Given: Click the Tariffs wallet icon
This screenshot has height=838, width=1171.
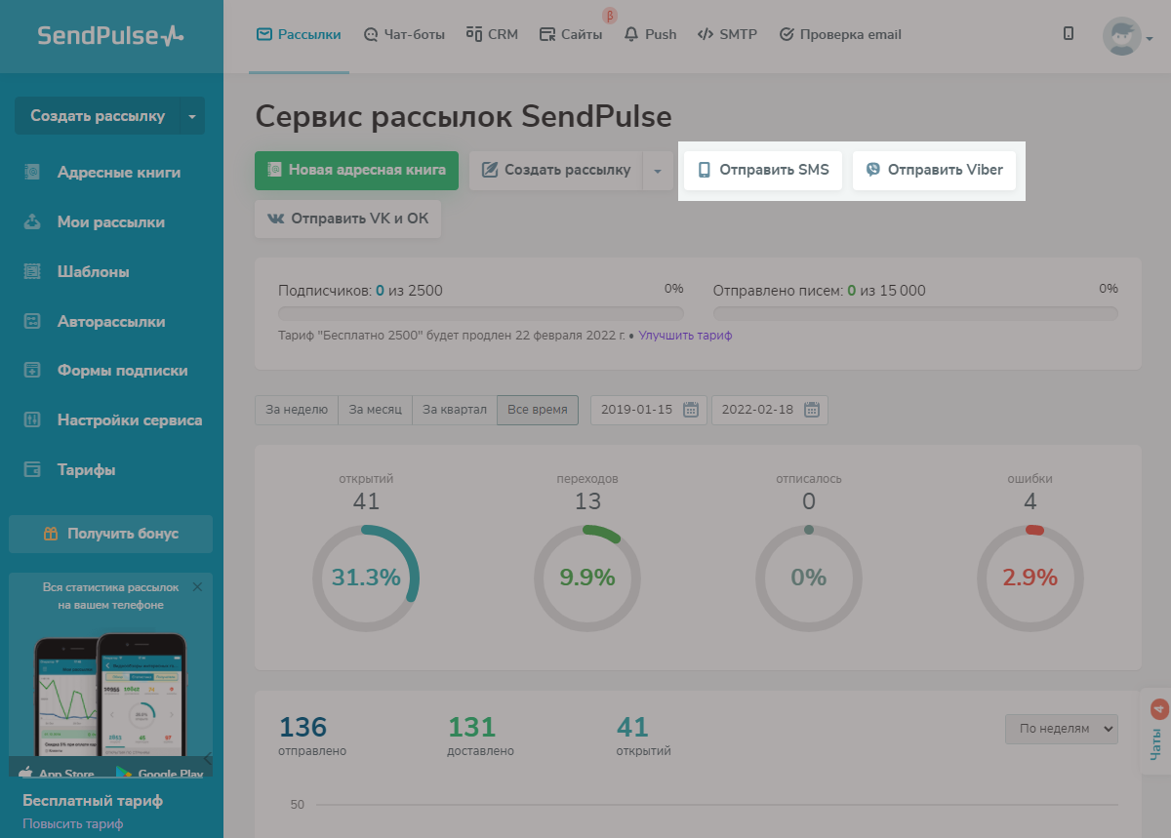Looking at the screenshot, I should click(x=32, y=470).
